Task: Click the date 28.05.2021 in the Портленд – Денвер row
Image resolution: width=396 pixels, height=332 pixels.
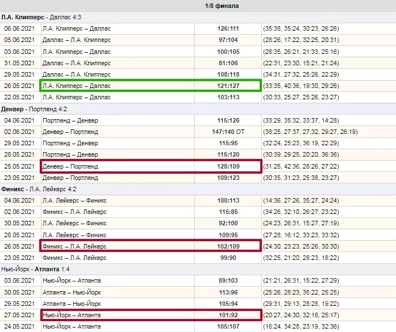Action: (x=19, y=154)
